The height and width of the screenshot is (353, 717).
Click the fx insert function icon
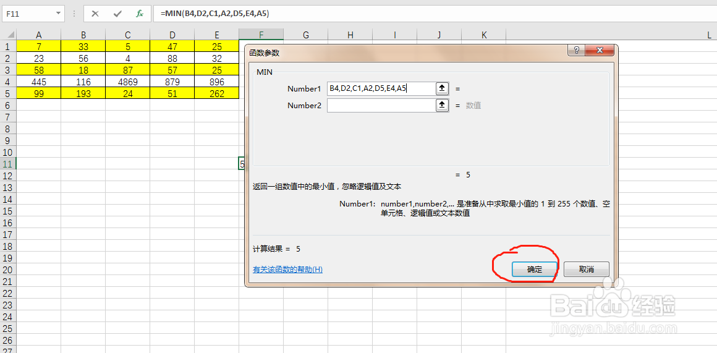[140, 14]
